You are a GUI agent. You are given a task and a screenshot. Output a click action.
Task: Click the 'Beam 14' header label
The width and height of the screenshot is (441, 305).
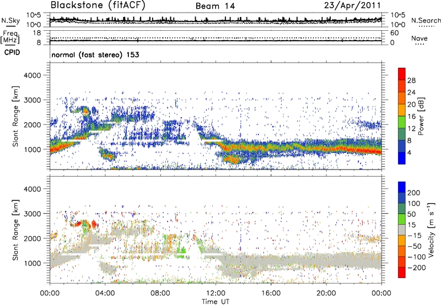(x=215, y=6)
